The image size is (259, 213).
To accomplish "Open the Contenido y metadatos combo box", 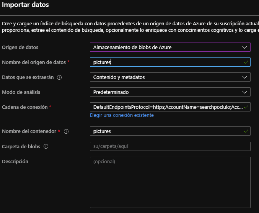I will click(170, 77).
